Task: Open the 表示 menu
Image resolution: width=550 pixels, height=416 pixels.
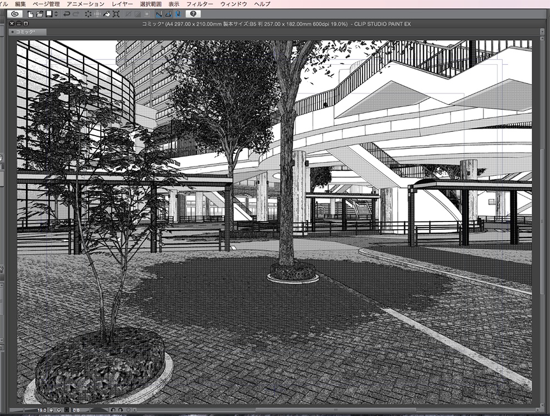Action: 174,4
